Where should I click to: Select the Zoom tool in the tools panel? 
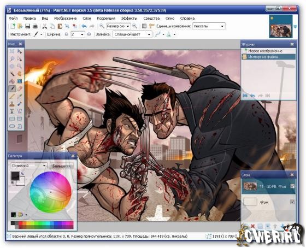pos(20,66)
